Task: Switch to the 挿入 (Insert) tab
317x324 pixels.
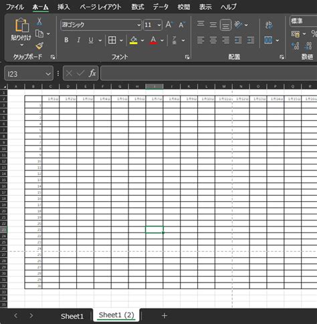Action: click(x=64, y=7)
